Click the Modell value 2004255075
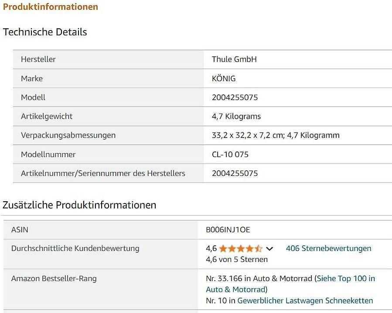Viewport: 392px width, 313px height. tap(235, 97)
